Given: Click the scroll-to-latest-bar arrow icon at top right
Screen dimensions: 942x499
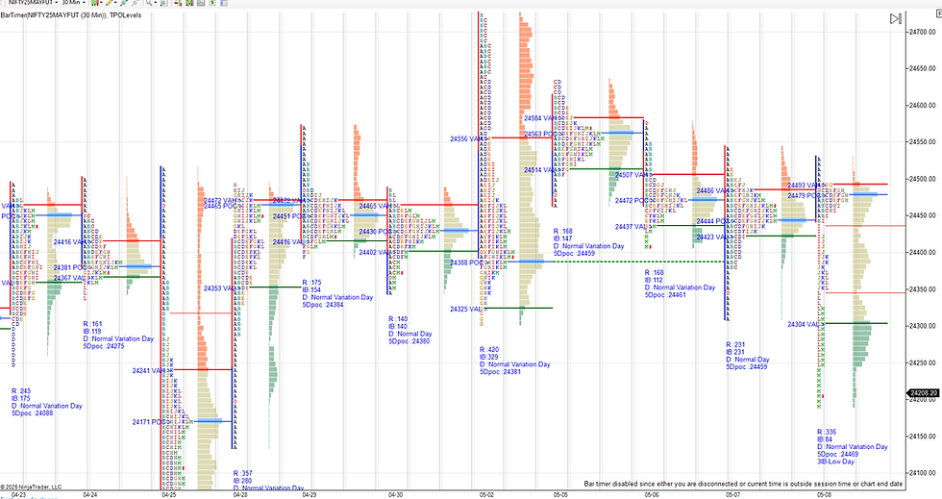Looking at the screenshot, I should point(895,18).
